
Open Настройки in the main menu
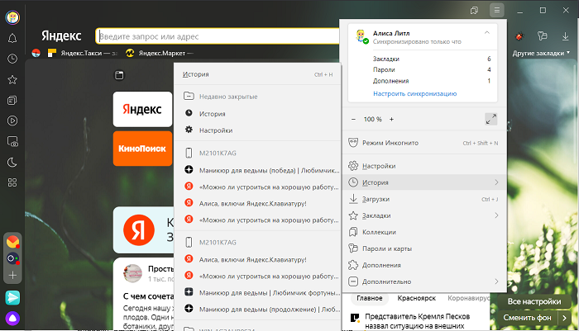pyautogui.click(x=423, y=166)
